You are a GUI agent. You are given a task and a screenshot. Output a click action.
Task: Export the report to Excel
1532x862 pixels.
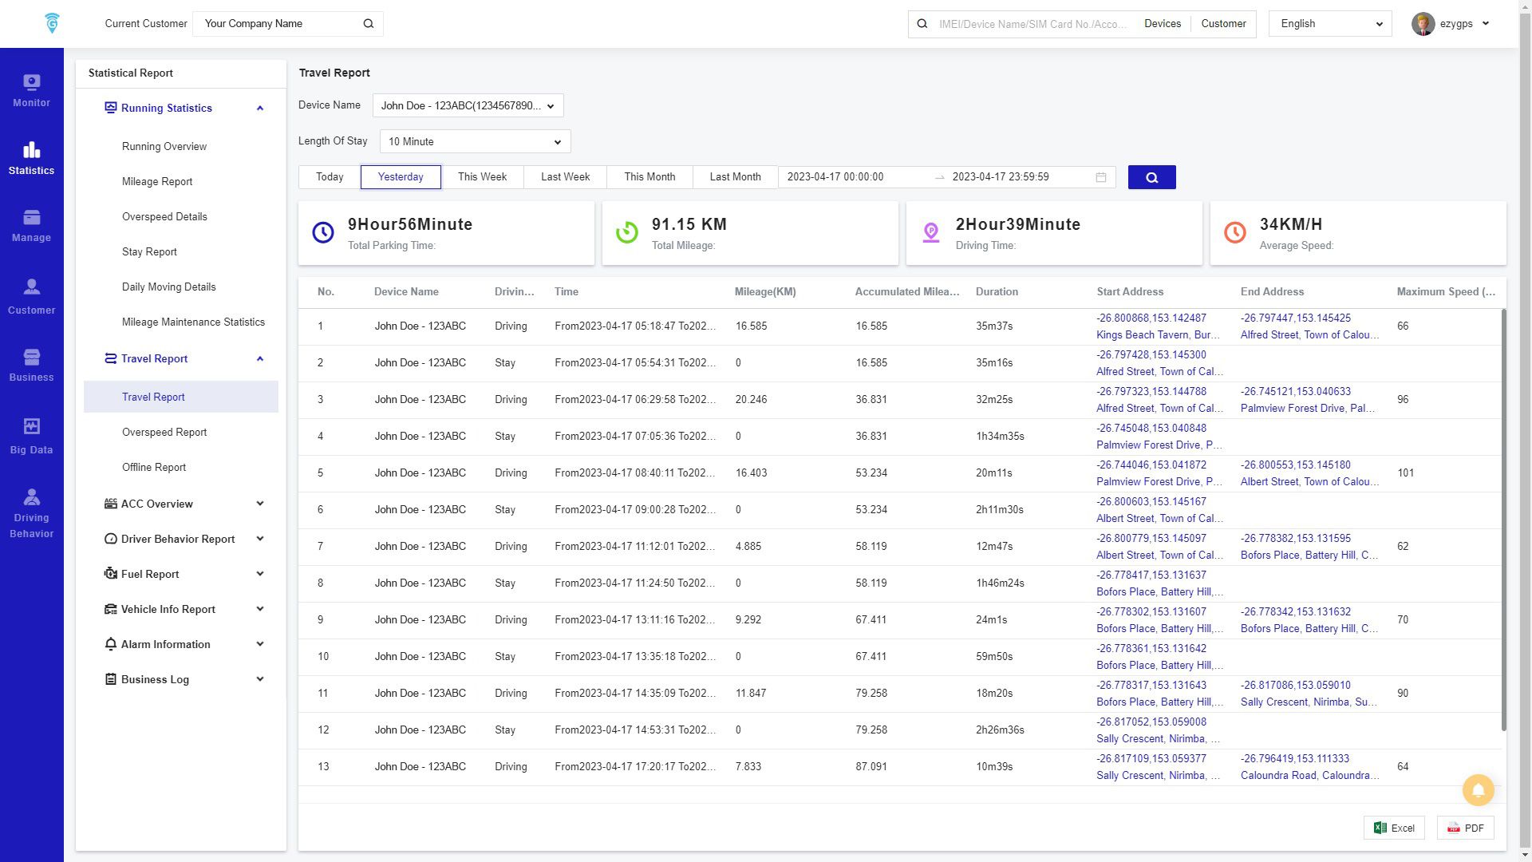(x=1393, y=828)
